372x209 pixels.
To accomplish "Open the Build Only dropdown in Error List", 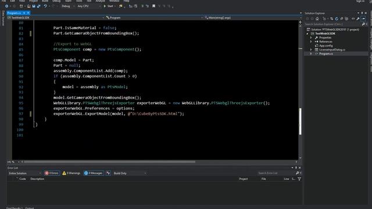I will pyautogui.click(x=130, y=173).
